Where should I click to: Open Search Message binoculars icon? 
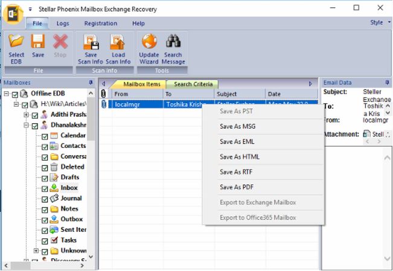click(173, 41)
